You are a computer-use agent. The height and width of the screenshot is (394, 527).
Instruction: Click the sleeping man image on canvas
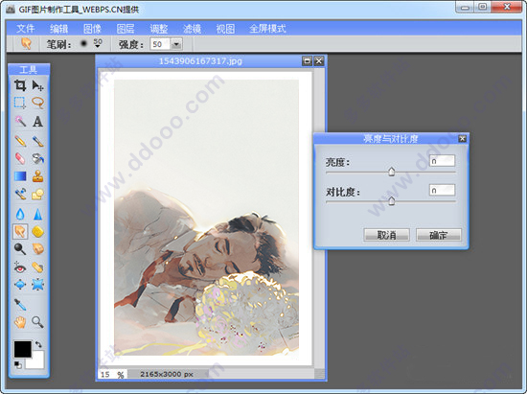point(206,218)
